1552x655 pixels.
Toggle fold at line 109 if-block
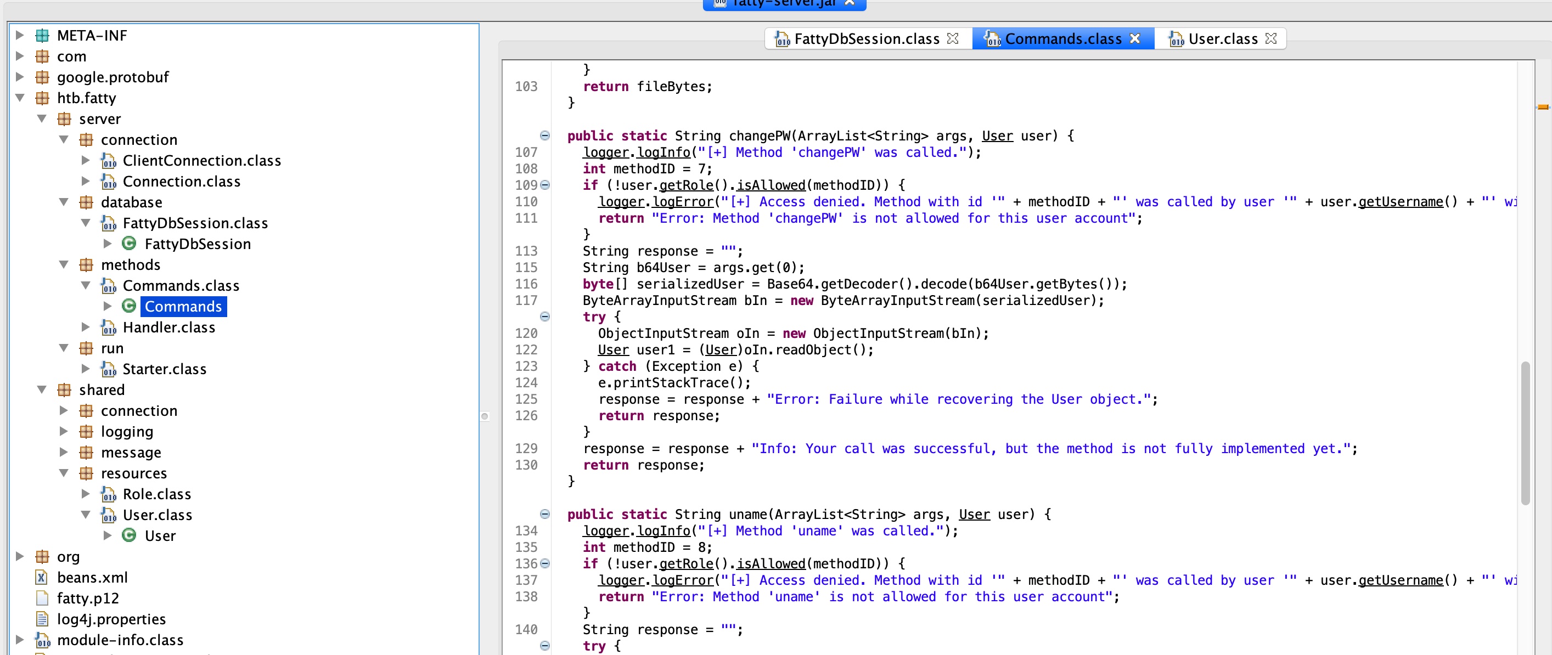(544, 185)
